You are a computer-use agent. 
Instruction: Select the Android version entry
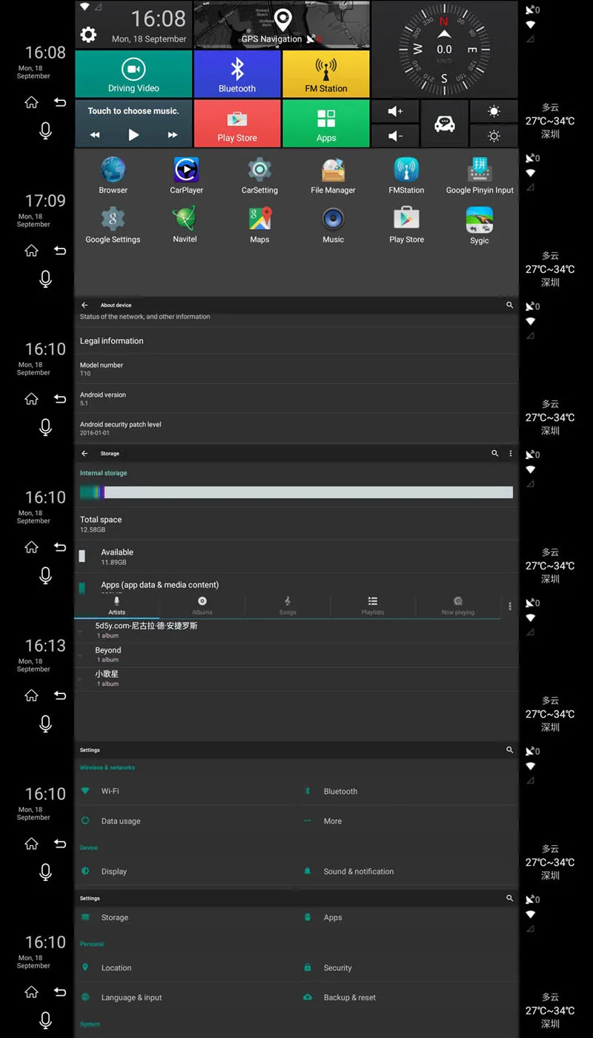tap(296, 398)
